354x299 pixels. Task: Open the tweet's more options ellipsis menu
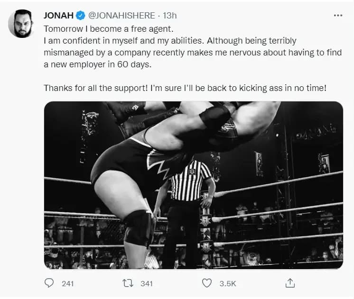338,15
